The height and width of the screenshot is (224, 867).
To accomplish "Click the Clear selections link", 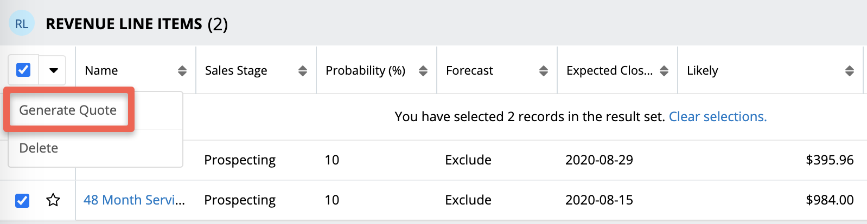I will (x=717, y=117).
